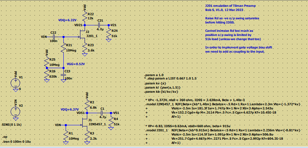Click capacitor C1 symbol
The image size is (308, 148).
[102, 113]
